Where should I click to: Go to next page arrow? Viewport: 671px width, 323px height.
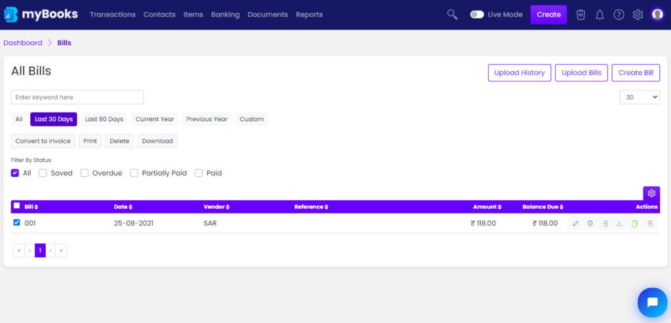tap(50, 251)
